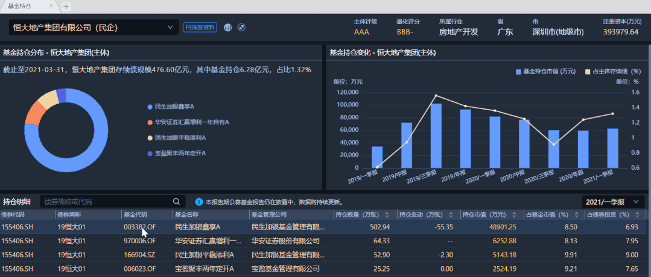The width and height of the screenshot is (651, 277).
Task: Click holding change -55.35 cell
Action: point(443,227)
